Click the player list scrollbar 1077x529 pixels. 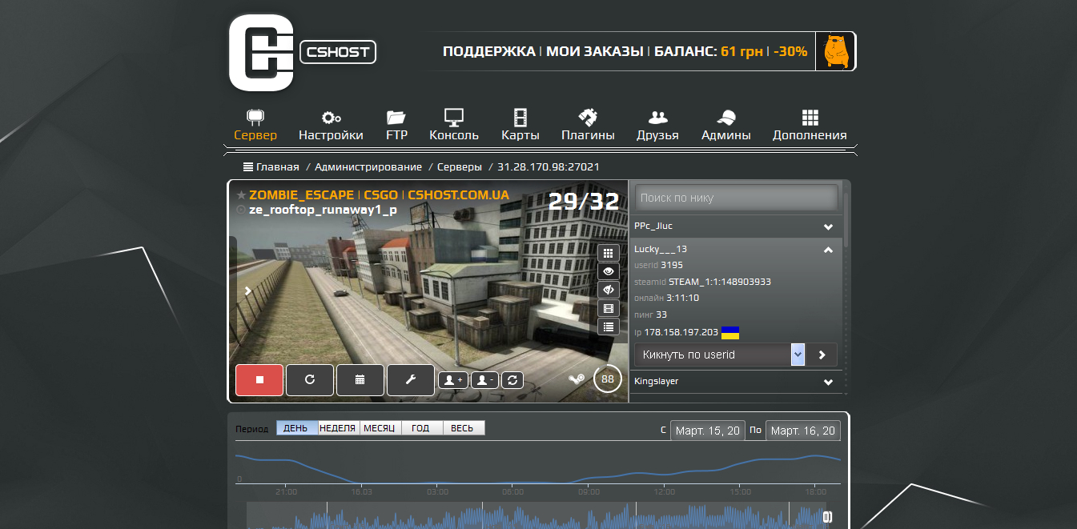[x=846, y=220]
